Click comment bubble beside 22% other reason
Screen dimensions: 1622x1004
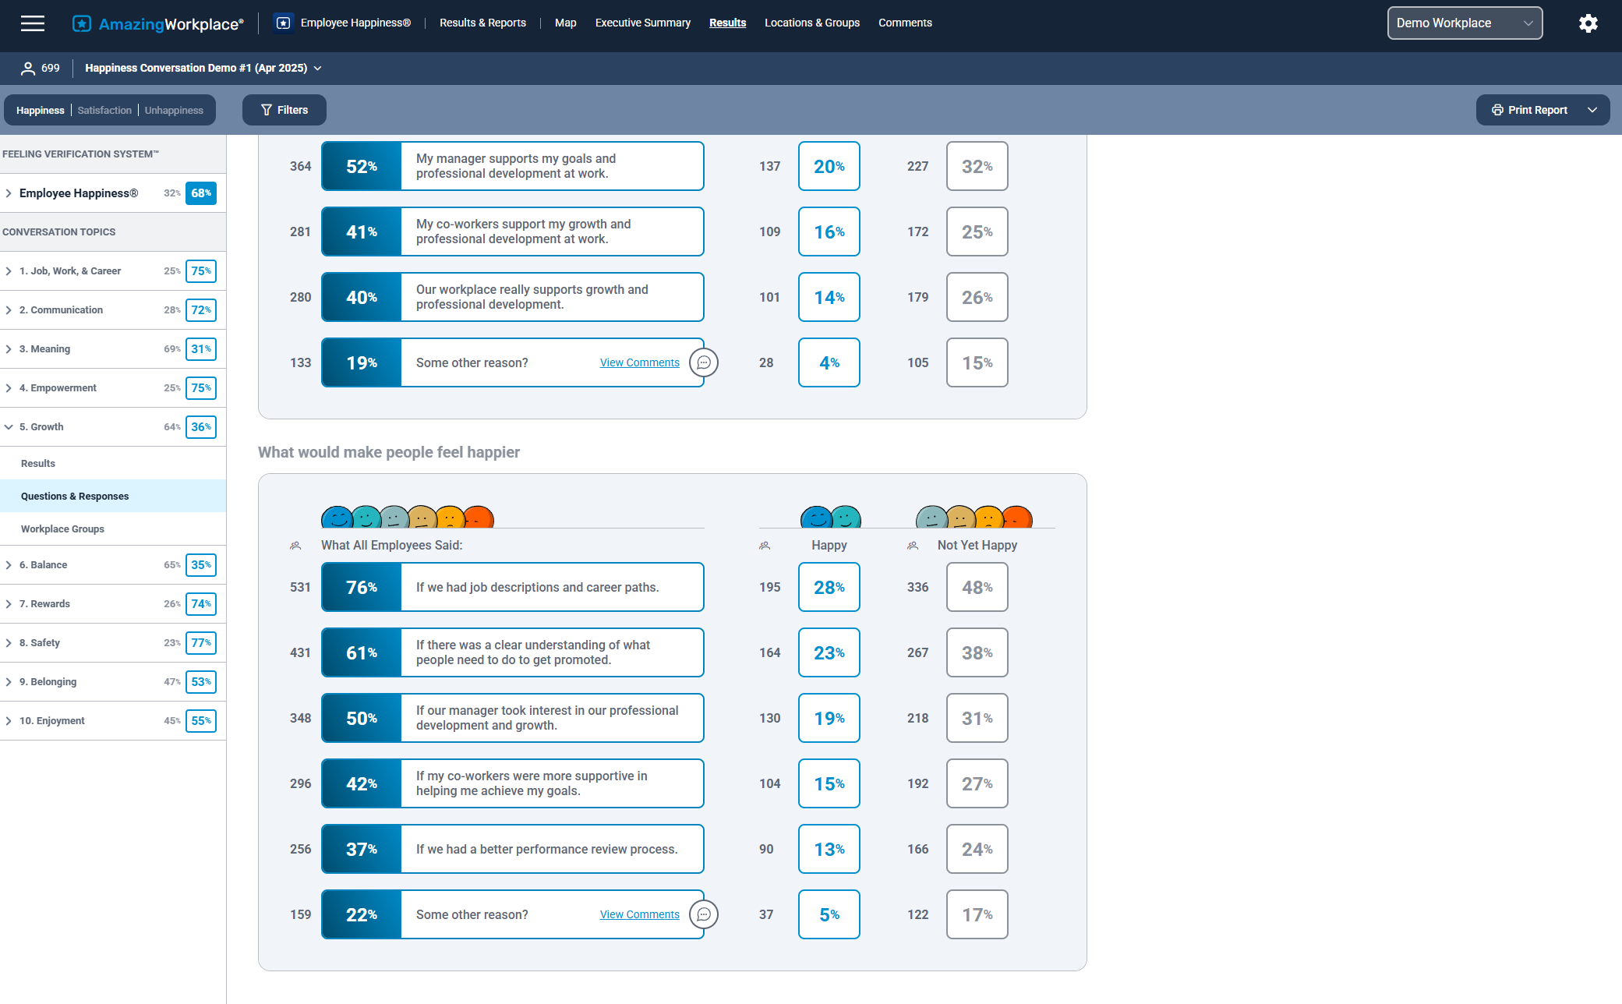pos(704,914)
